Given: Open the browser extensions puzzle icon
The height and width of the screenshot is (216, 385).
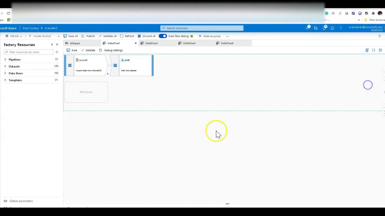Looking at the screenshot, I should point(373,13).
